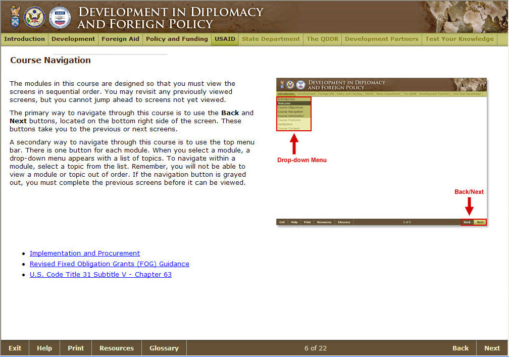The height and width of the screenshot is (357, 509).
Task: Open the Resources button in the bottom bar
Action: [117, 348]
